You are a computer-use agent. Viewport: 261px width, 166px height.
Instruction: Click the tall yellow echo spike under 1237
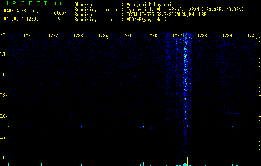click(x=187, y=161)
